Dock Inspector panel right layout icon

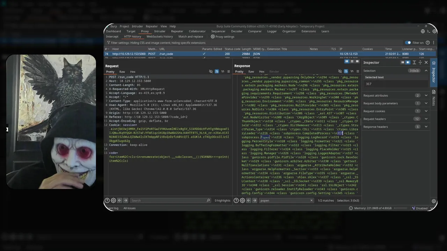click(408, 62)
